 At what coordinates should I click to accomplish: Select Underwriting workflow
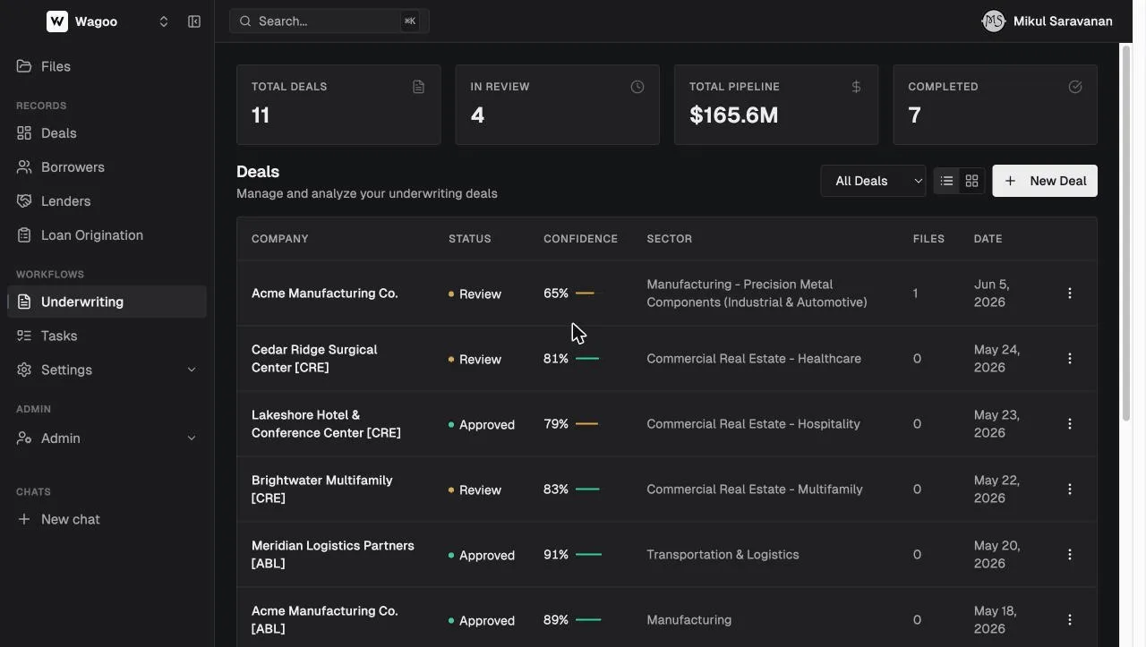coord(107,302)
